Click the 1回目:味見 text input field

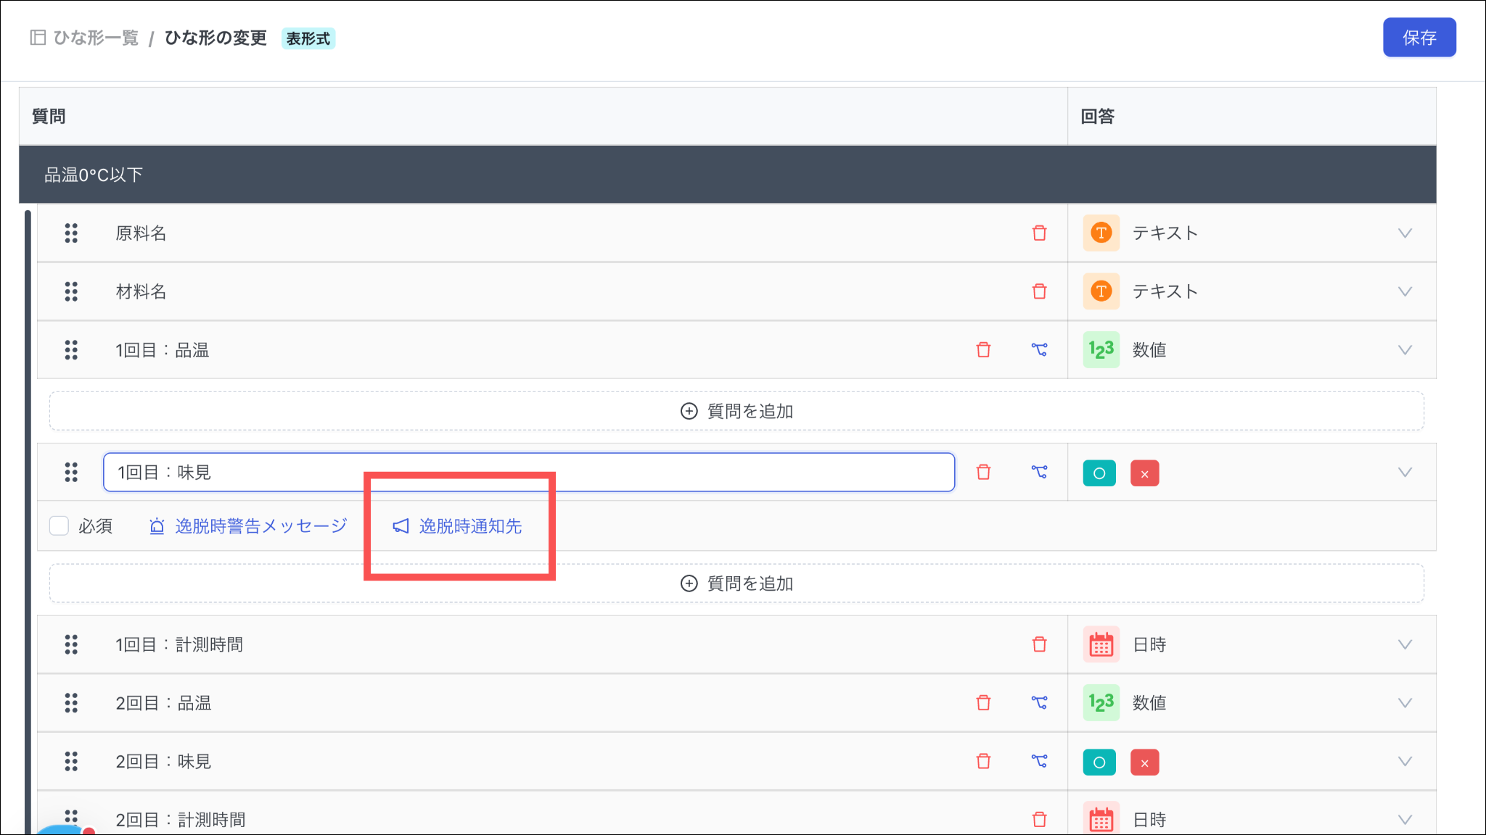tap(528, 472)
